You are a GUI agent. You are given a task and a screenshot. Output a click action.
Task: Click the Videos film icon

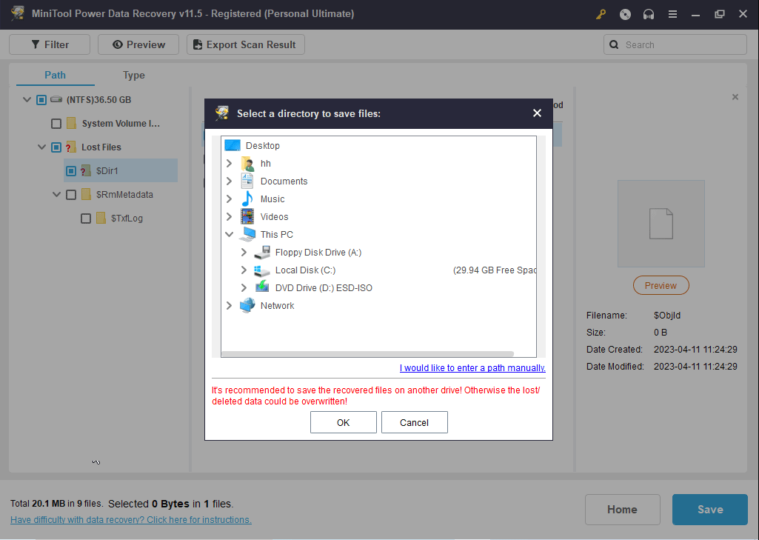[x=247, y=216]
